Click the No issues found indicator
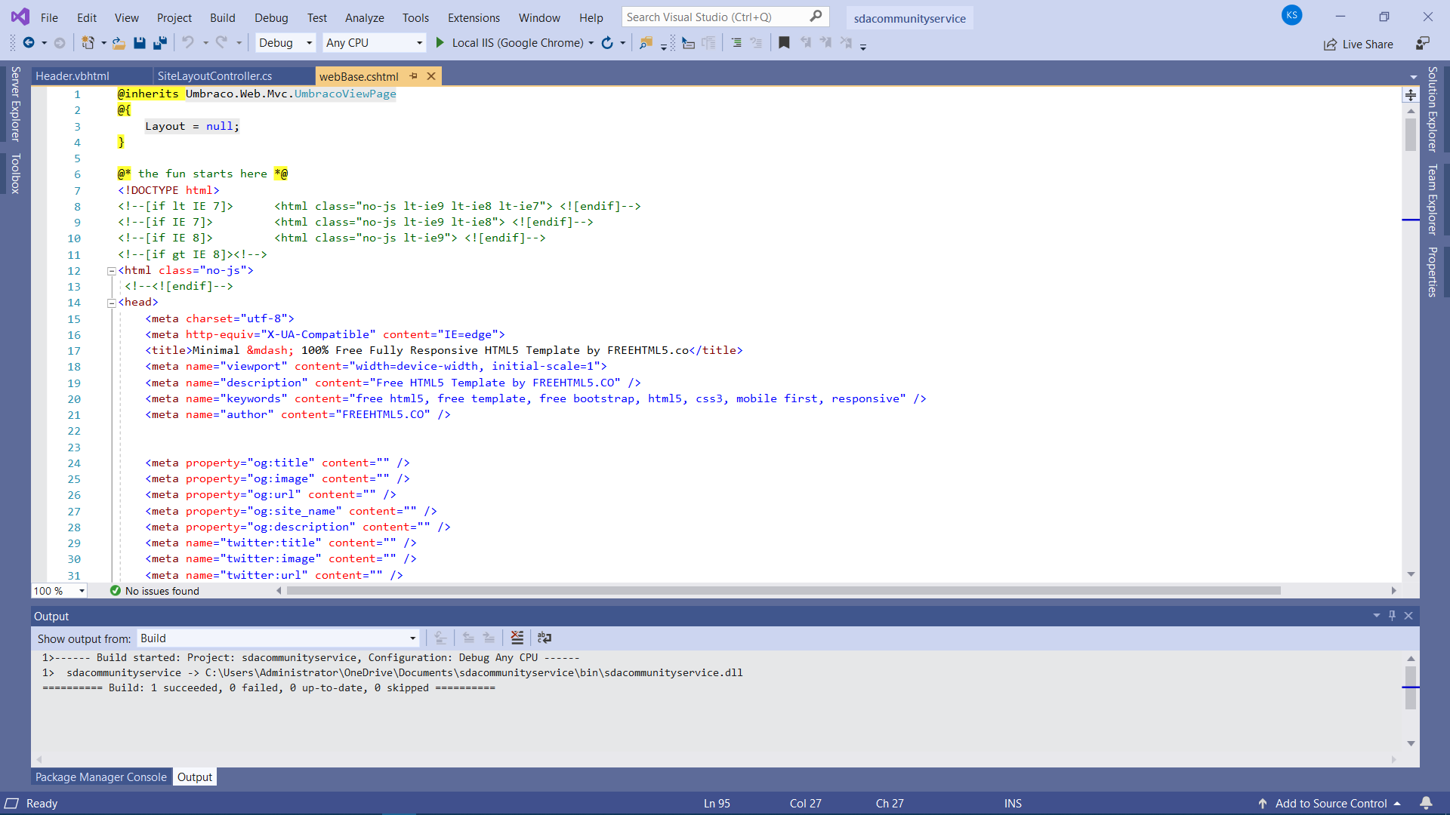 coord(155,591)
